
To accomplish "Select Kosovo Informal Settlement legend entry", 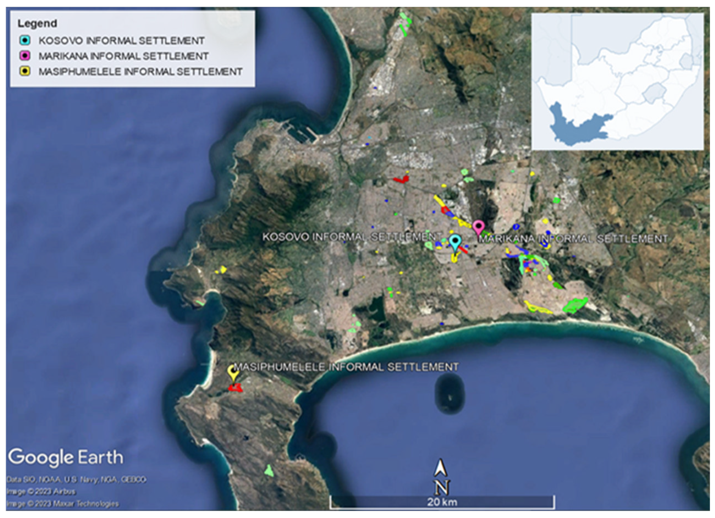I will coord(121,40).
